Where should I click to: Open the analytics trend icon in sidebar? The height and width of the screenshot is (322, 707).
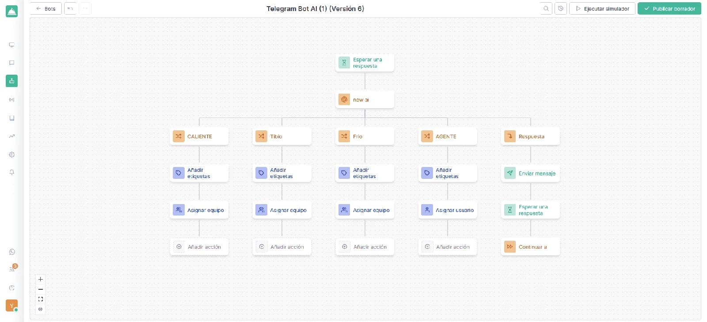tap(12, 136)
